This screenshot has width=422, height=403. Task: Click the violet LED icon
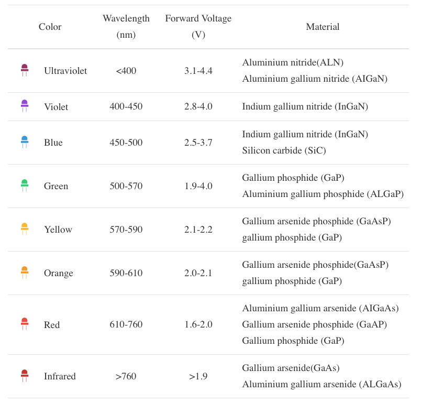25,106
